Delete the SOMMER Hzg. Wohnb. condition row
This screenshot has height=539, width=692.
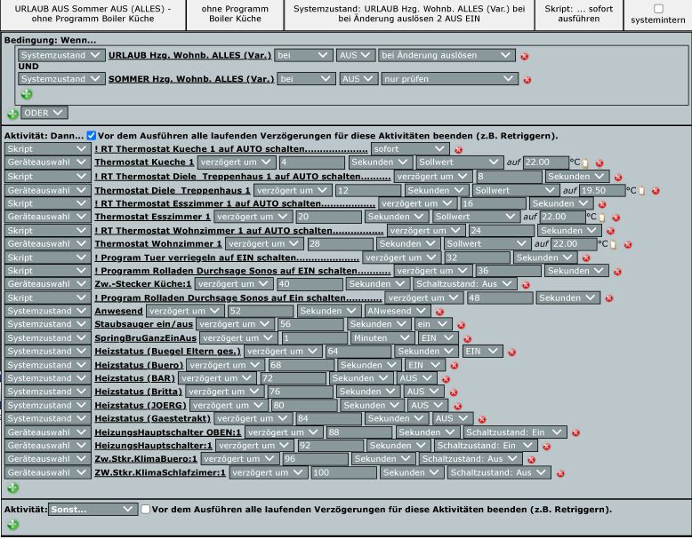527,80
